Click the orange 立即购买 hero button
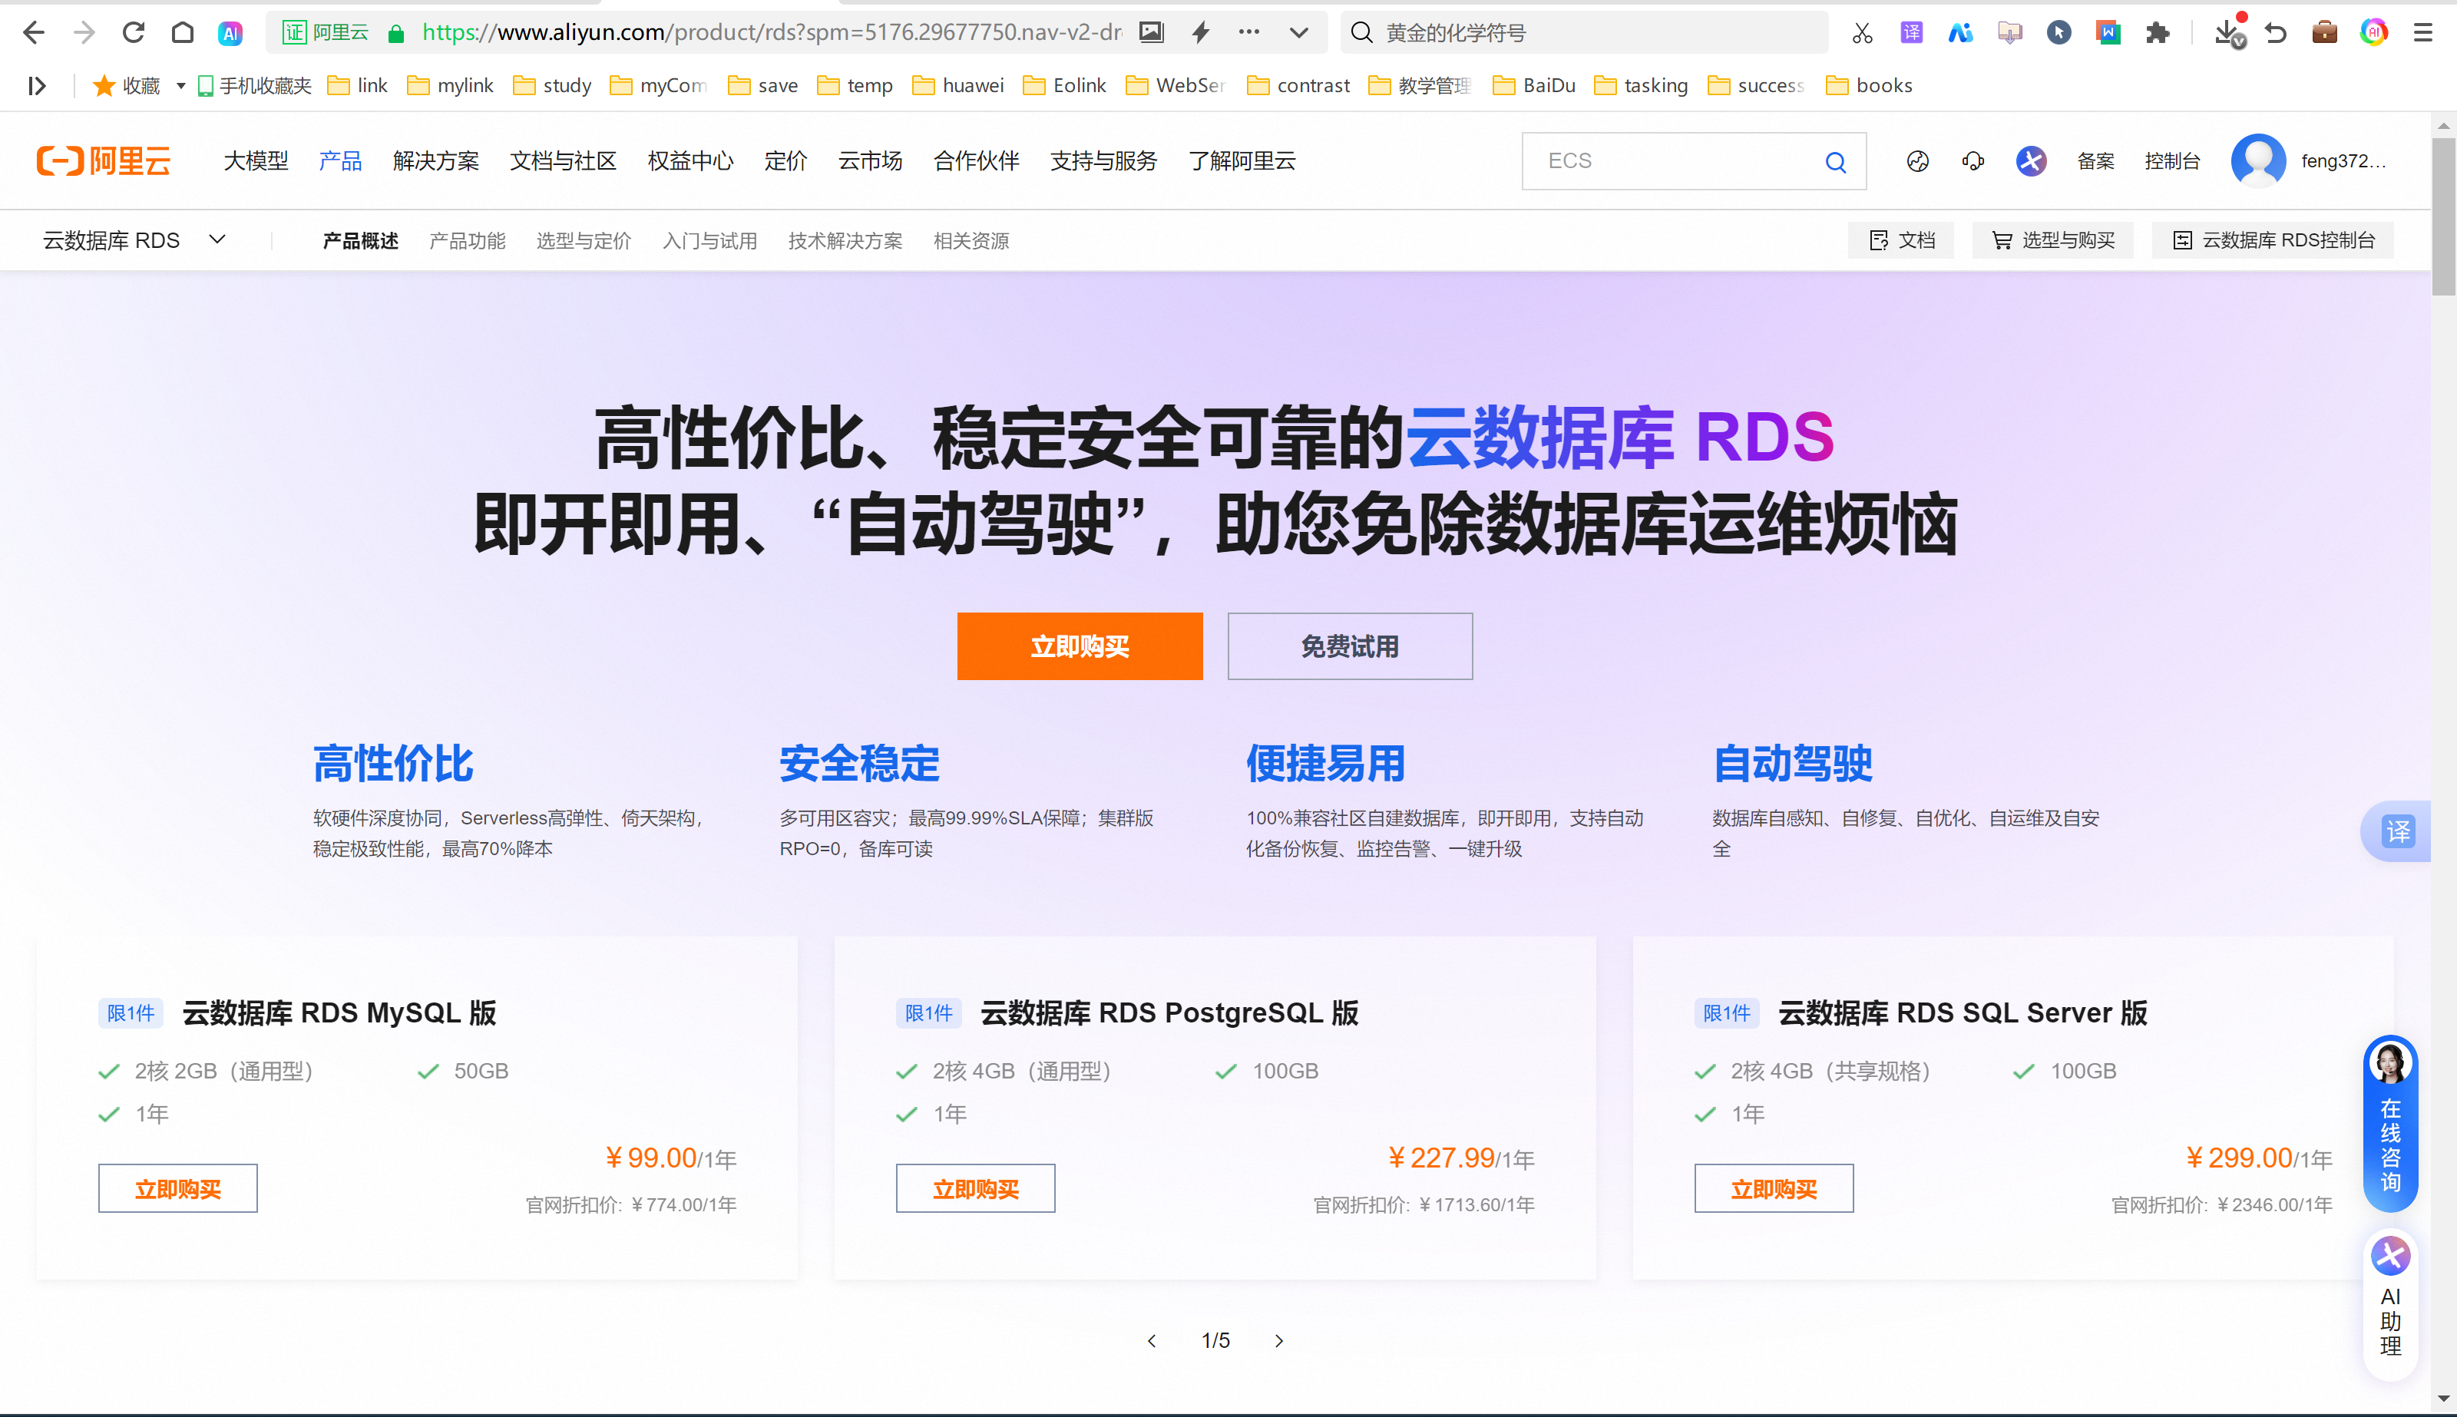This screenshot has height=1417, width=2457. 1080,646
